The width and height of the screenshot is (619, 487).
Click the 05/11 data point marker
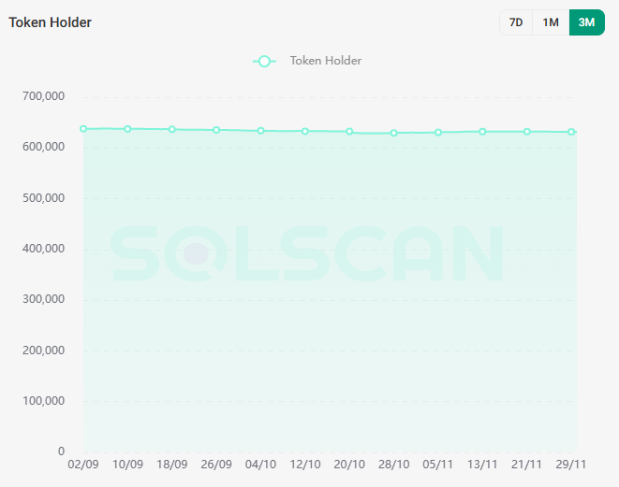pyautogui.click(x=438, y=133)
